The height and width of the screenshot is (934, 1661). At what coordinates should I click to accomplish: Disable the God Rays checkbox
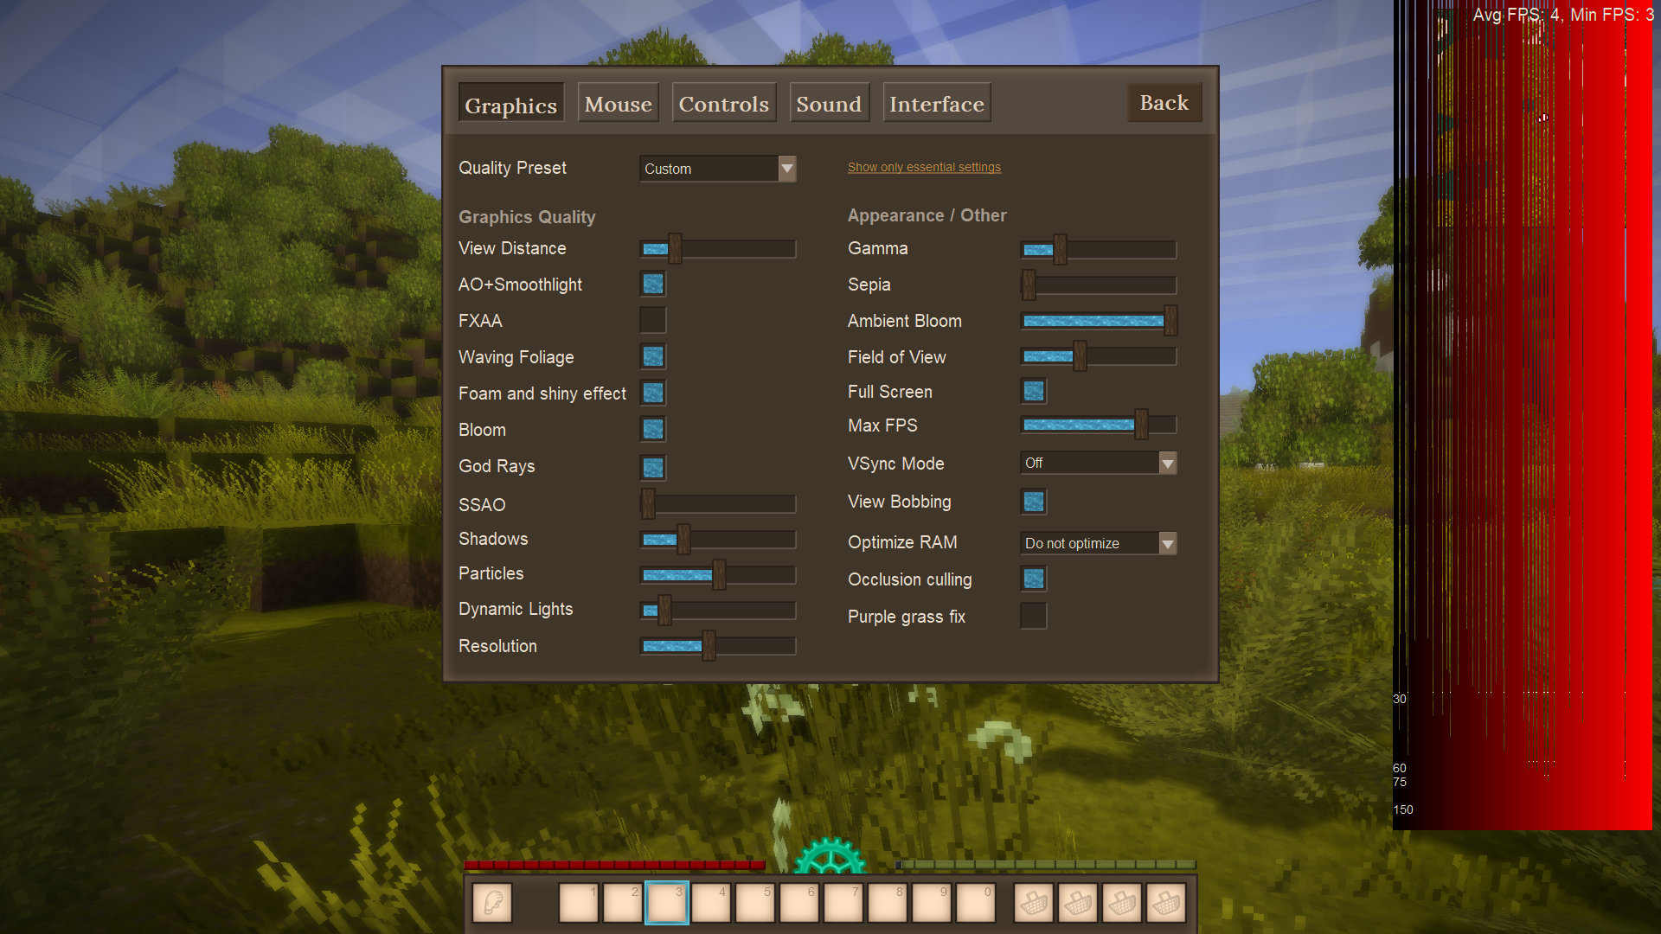pos(653,467)
